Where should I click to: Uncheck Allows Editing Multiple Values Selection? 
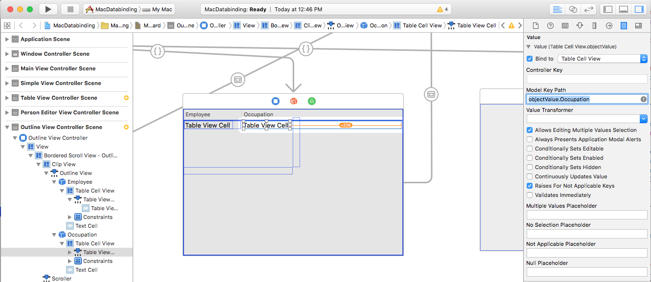point(530,130)
